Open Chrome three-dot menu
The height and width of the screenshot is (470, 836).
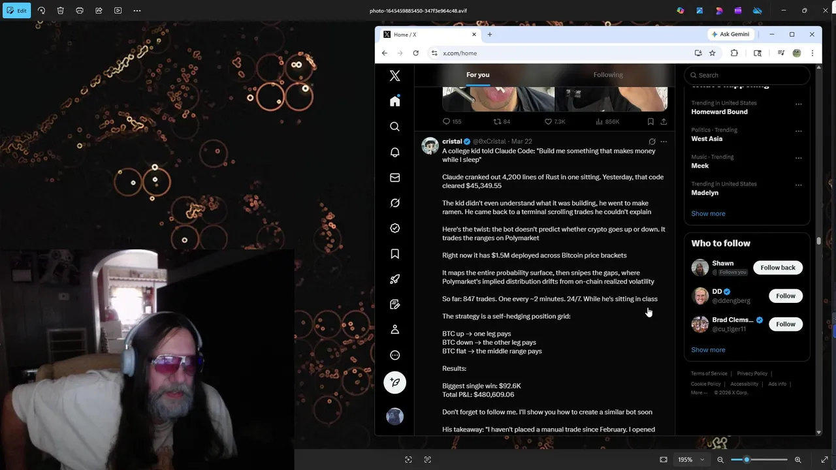click(x=812, y=54)
